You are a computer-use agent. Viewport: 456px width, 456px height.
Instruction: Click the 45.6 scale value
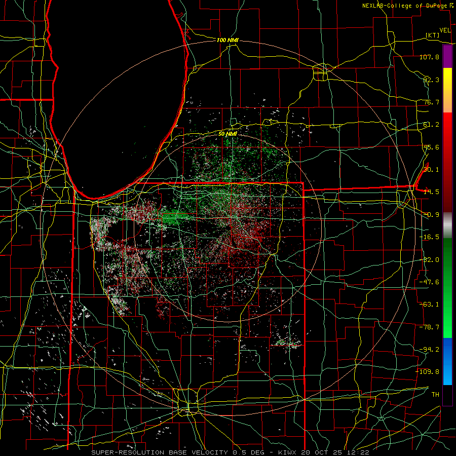[x=431, y=147]
